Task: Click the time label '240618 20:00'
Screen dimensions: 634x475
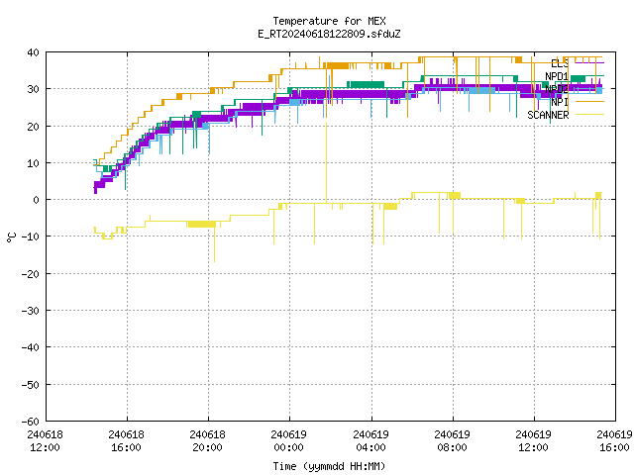Action: (207, 441)
